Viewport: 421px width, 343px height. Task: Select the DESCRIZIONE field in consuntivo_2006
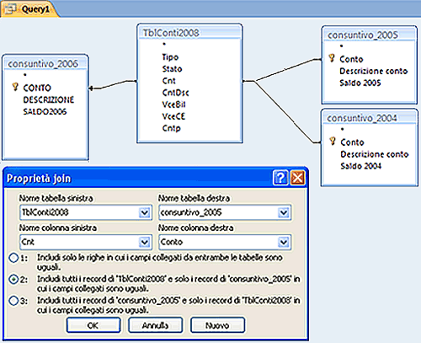pos(49,99)
